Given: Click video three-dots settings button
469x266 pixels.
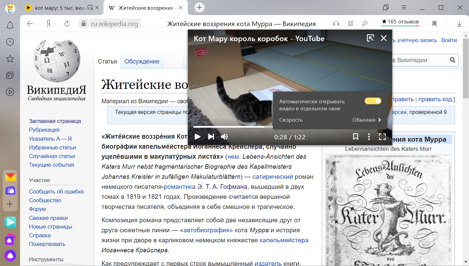Looking at the screenshot, I should point(369,137).
